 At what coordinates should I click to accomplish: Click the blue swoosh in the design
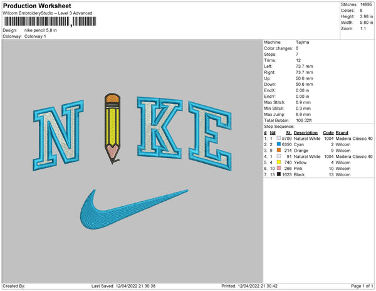pyautogui.click(x=134, y=209)
